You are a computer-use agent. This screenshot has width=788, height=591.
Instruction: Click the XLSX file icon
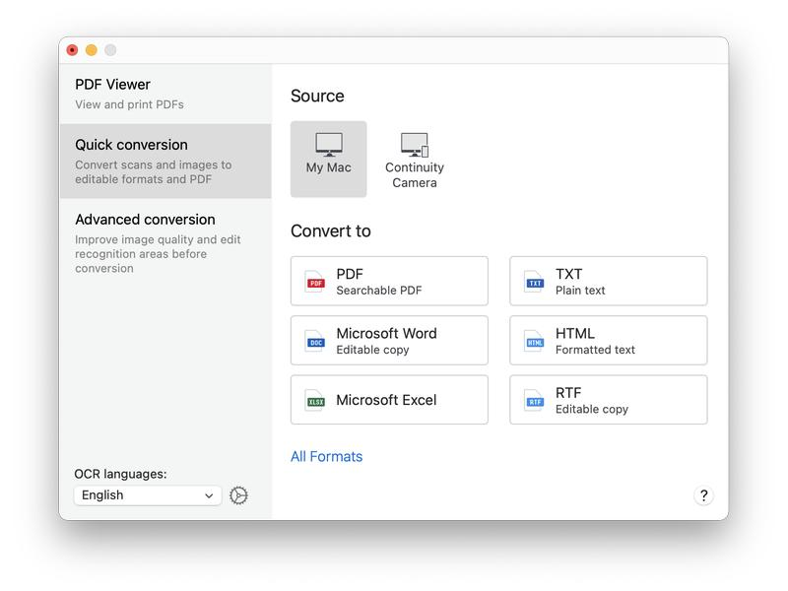click(315, 400)
